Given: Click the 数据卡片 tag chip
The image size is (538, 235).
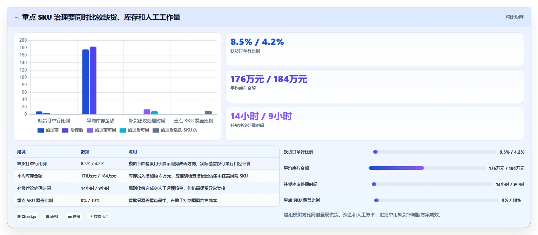Looking at the screenshot, I should click(x=100, y=216).
